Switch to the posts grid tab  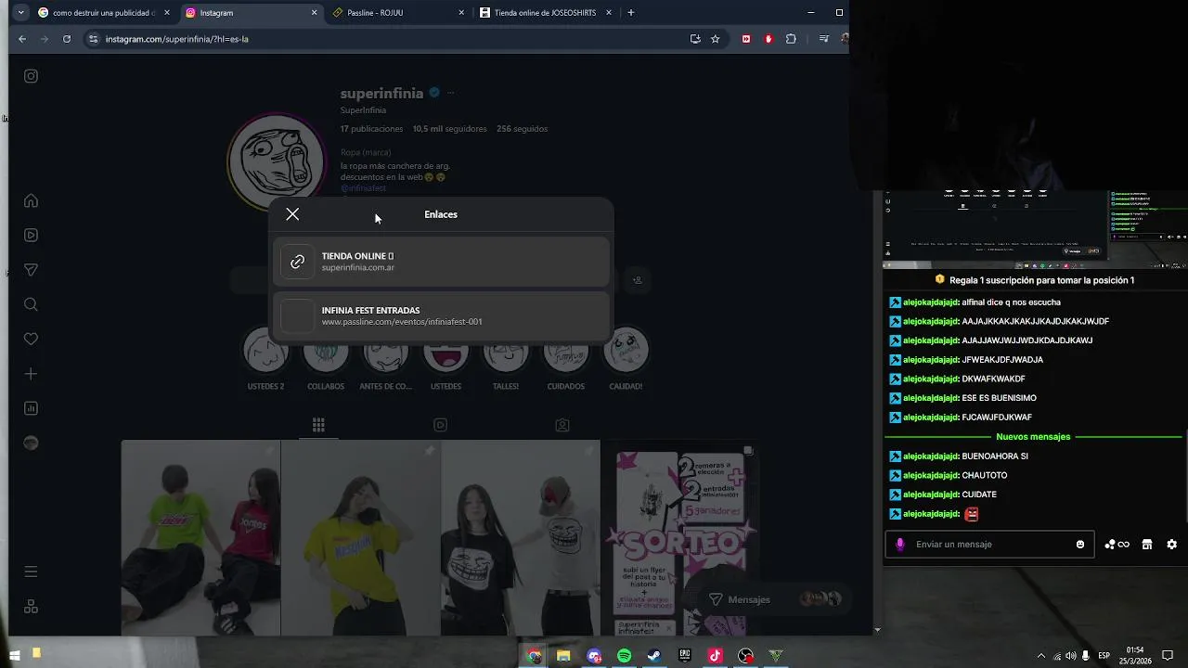pos(318,425)
